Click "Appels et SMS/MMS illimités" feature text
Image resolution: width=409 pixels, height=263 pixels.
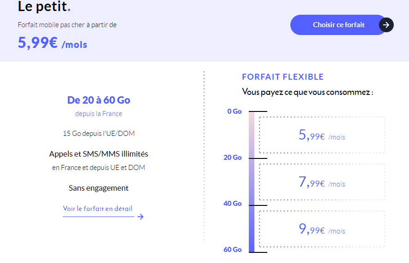[x=99, y=154]
